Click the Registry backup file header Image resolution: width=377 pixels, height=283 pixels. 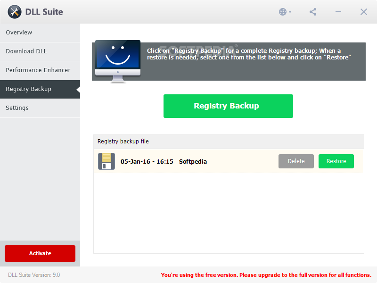pos(229,141)
